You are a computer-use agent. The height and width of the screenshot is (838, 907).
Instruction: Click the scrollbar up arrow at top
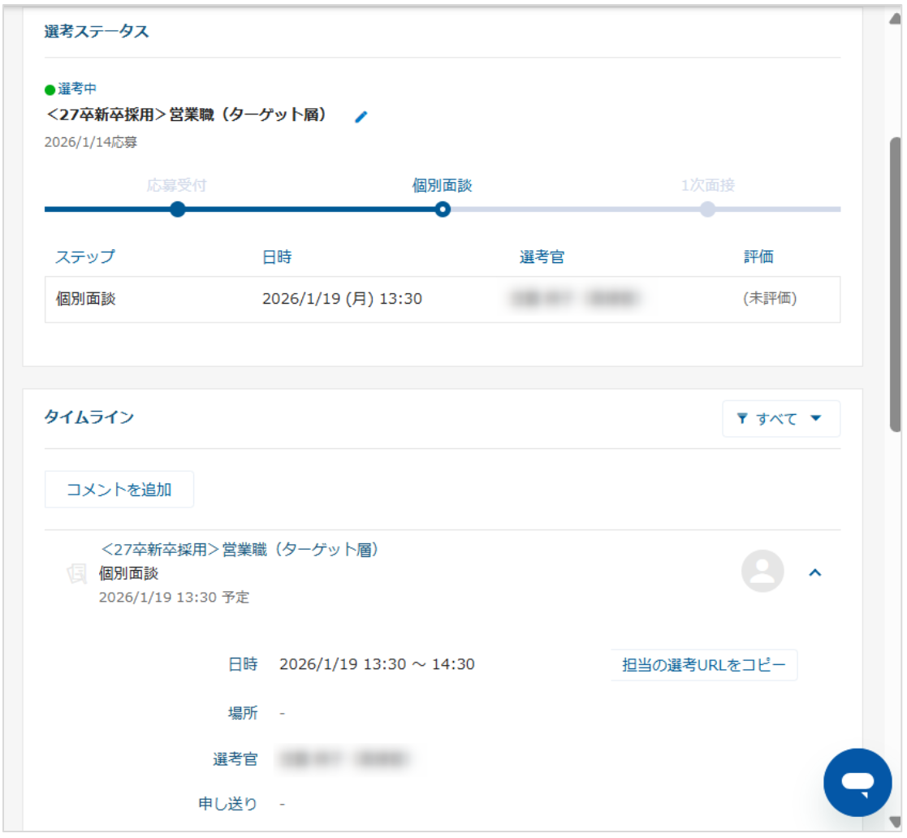tap(896, 16)
